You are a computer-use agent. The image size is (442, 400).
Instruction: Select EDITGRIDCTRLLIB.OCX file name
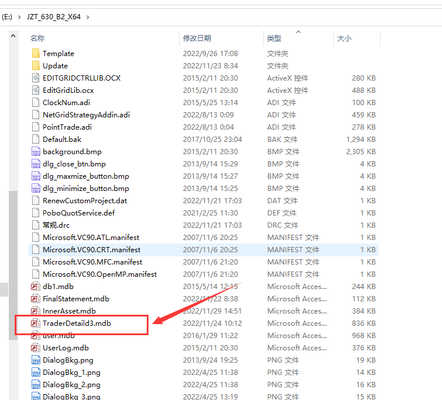(x=82, y=78)
